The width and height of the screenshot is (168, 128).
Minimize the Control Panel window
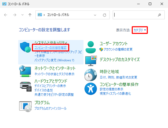[x=138, y=4]
